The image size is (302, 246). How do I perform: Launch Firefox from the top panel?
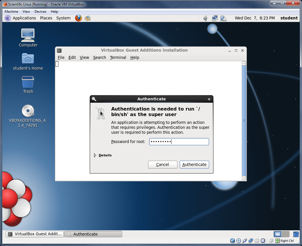tap(78, 18)
